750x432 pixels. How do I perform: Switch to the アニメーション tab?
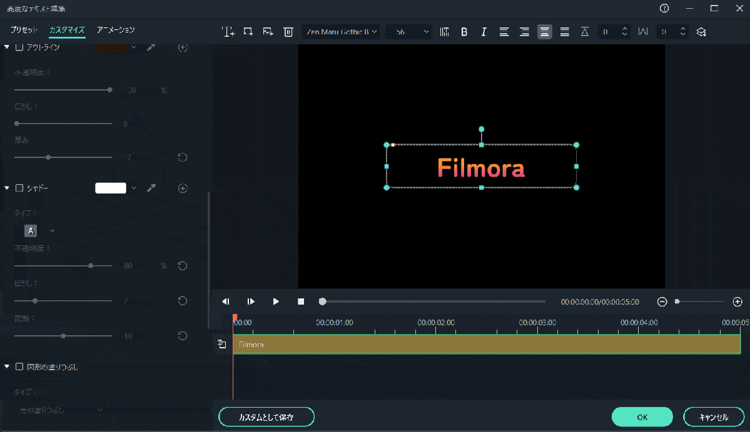click(x=116, y=30)
